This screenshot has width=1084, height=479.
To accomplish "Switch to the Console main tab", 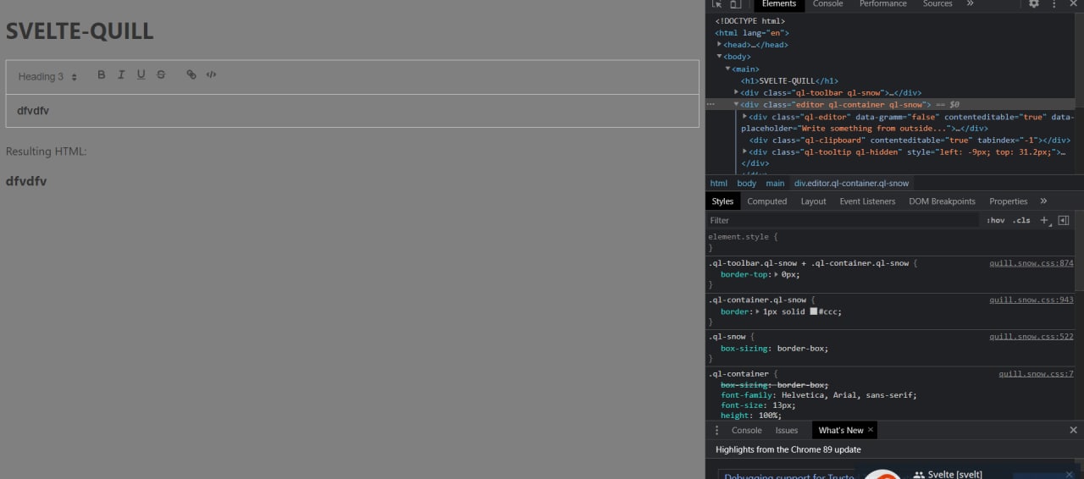I will click(828, 4).
